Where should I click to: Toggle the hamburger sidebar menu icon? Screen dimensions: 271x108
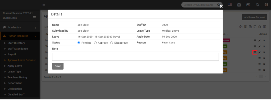tap(44, 5)
